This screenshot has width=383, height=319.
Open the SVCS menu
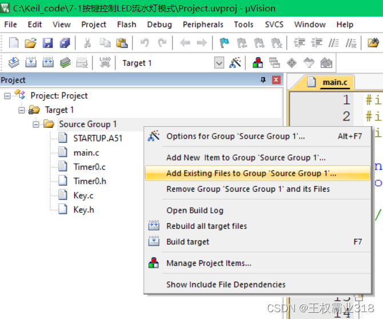coord(274,25)
